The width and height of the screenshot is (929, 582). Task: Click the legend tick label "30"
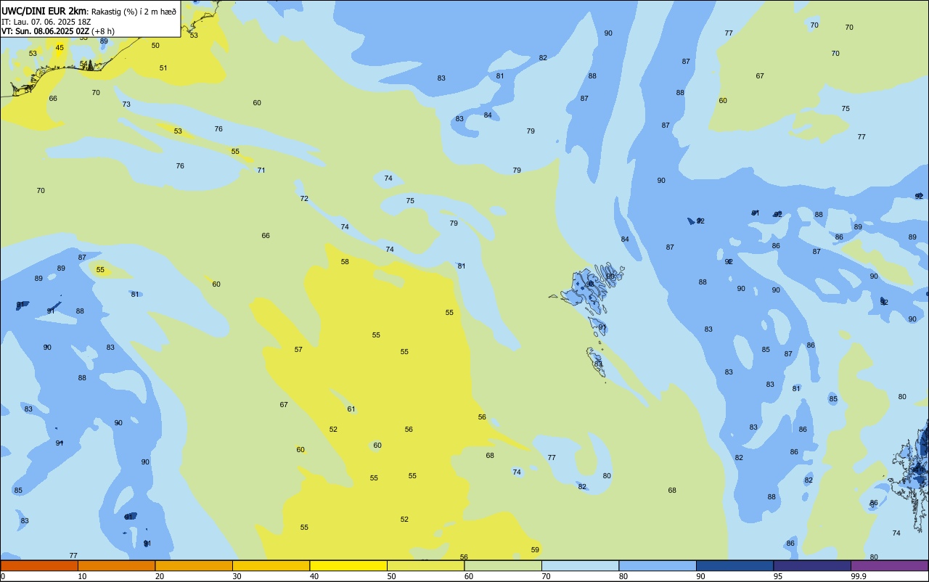[x=237, y=576]
